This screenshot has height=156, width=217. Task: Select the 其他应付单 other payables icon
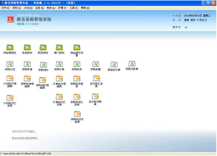(x=114, y=66)
